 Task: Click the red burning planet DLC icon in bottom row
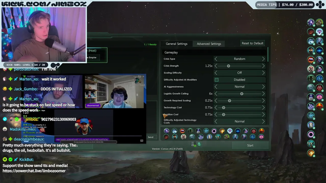(182, 131)
